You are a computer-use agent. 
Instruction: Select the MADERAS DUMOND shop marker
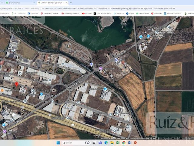[x=105, y=89]
